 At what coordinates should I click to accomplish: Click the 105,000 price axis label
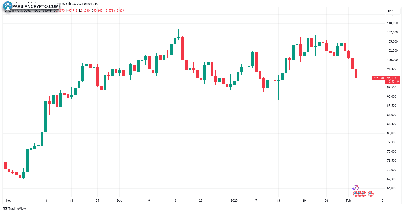(x=392, y=42)
